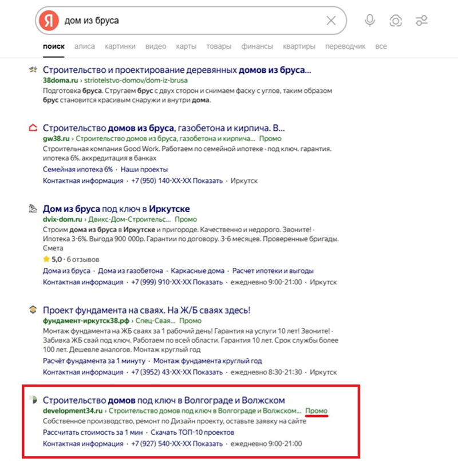Click 'ежедневно 8:30-21:30' working hours text
Screen dimensions: 458x461
click(x=266, y=372)
